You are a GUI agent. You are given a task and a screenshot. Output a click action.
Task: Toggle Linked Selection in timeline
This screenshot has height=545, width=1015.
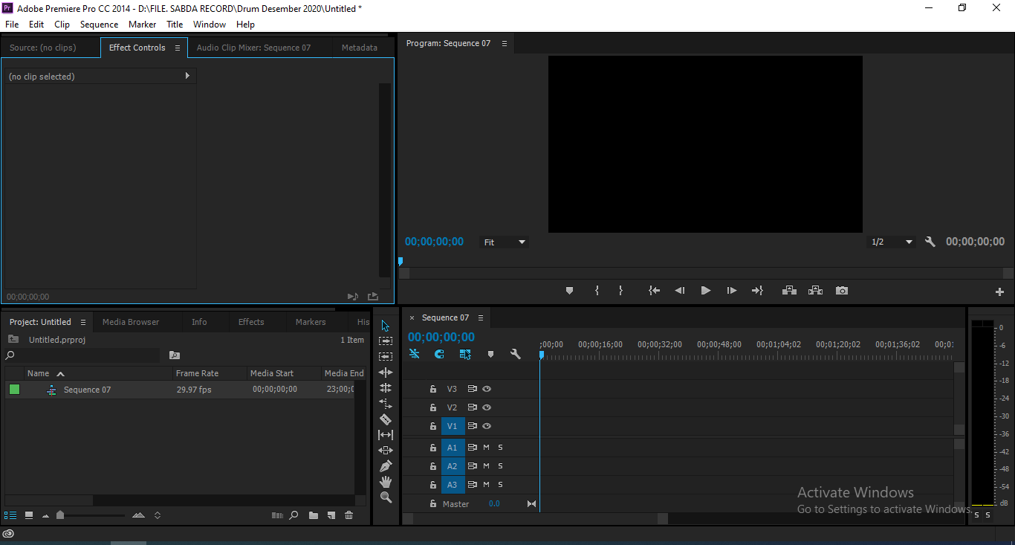point(465,355)
